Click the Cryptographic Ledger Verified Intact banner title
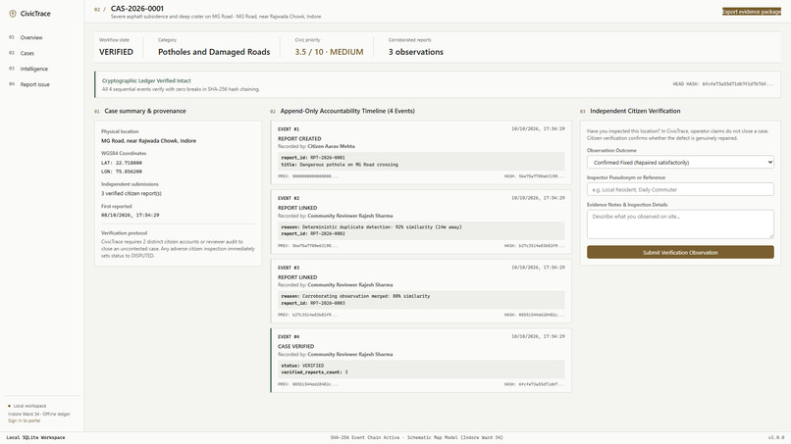This screenshot has height=444, width=791. (146, 80)
